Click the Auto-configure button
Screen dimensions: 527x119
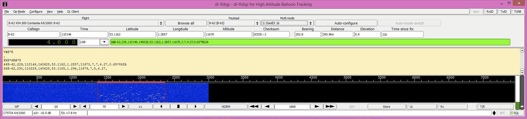pos(346,23)
